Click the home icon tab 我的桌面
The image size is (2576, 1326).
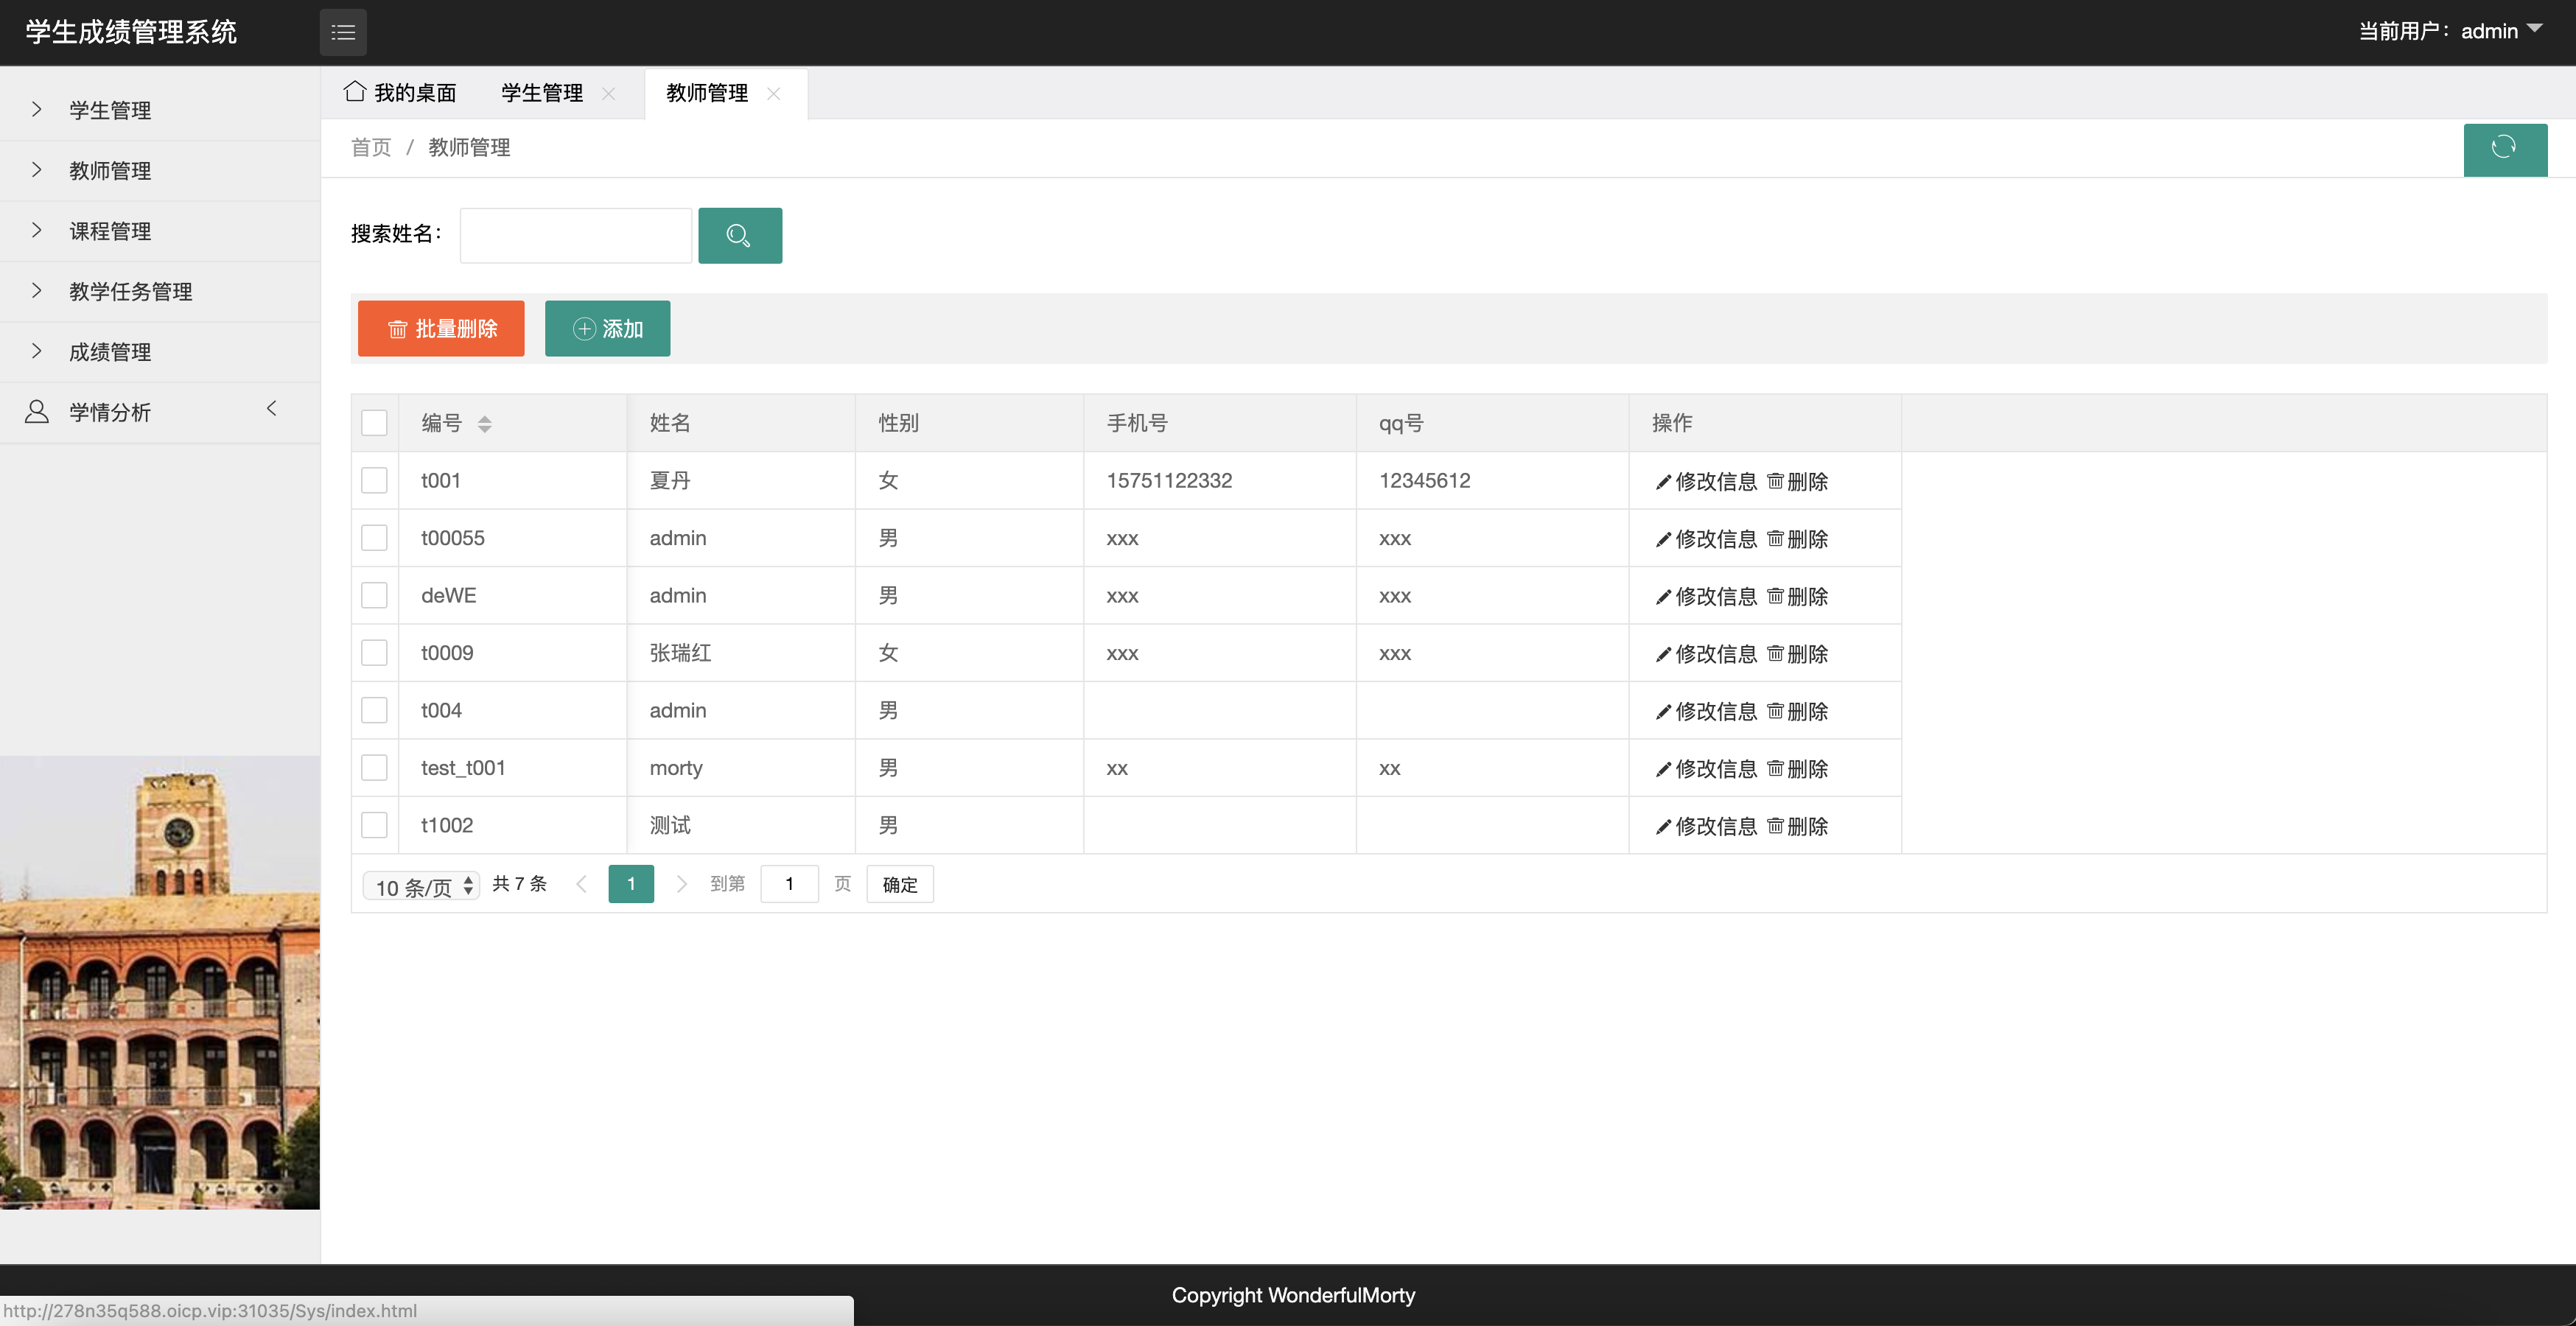point(400,93)
